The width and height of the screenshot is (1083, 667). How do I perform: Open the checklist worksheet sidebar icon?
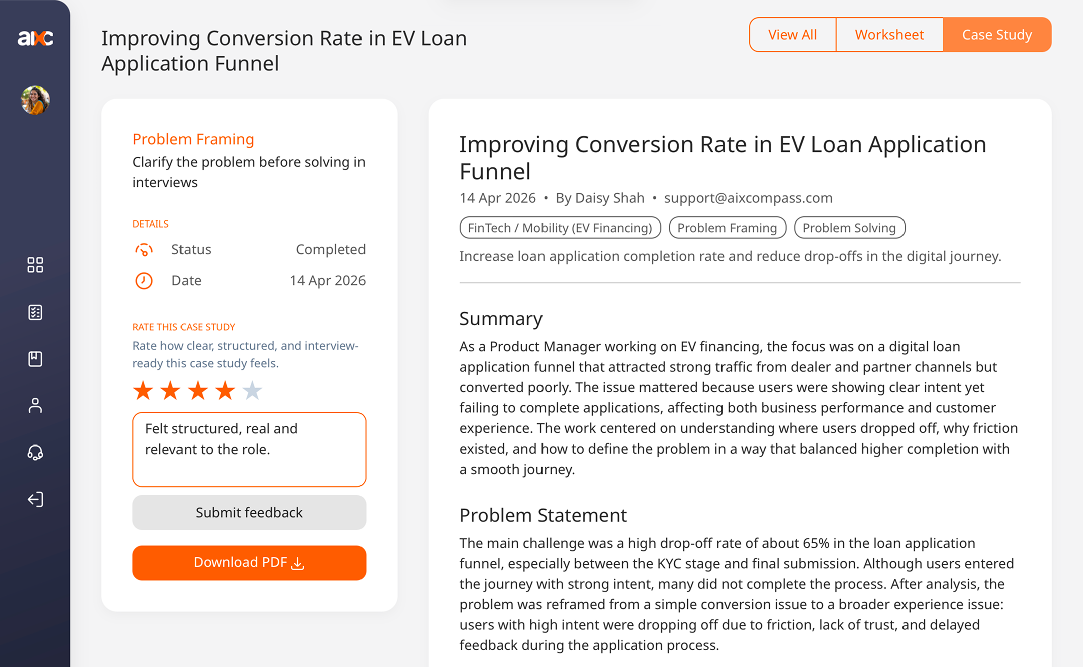click(35, 312)
